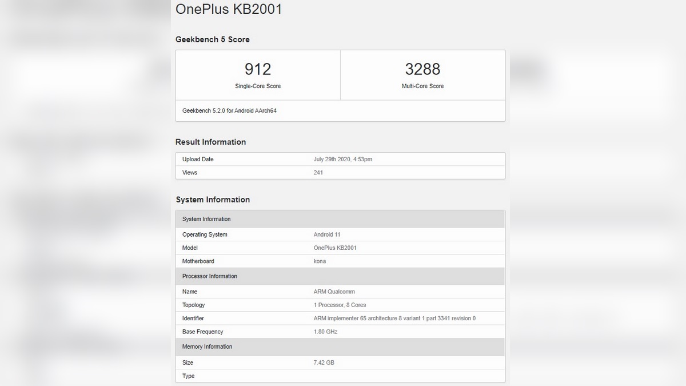Click the "Type" row label
Viewport: 686px width, 386px height.
coord(189,376)
